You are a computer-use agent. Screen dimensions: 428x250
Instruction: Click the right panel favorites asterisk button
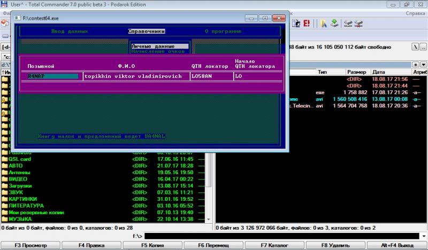pos(416,64)
